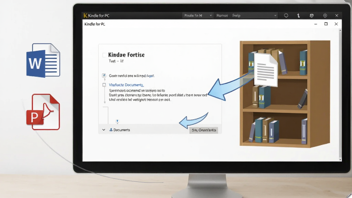Click the Ramat menu item in toolbar
Screen dimensions: 352x198
tap(222, 15)
